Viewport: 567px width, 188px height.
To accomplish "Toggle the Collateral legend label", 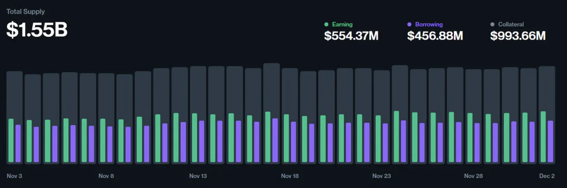I will 511,24.
